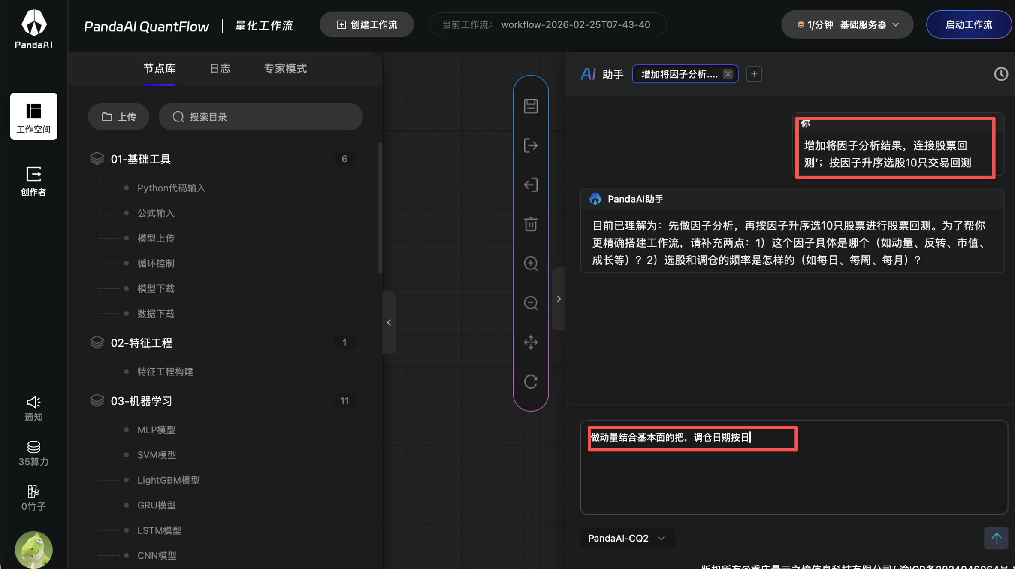Collapse the node library panel
This screenshot has height=569, width=1015.
tap(389, 322)
